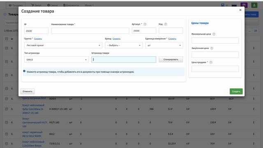Show help for Минимальная цена
263x148 pixels.
(x=214, y=34)
